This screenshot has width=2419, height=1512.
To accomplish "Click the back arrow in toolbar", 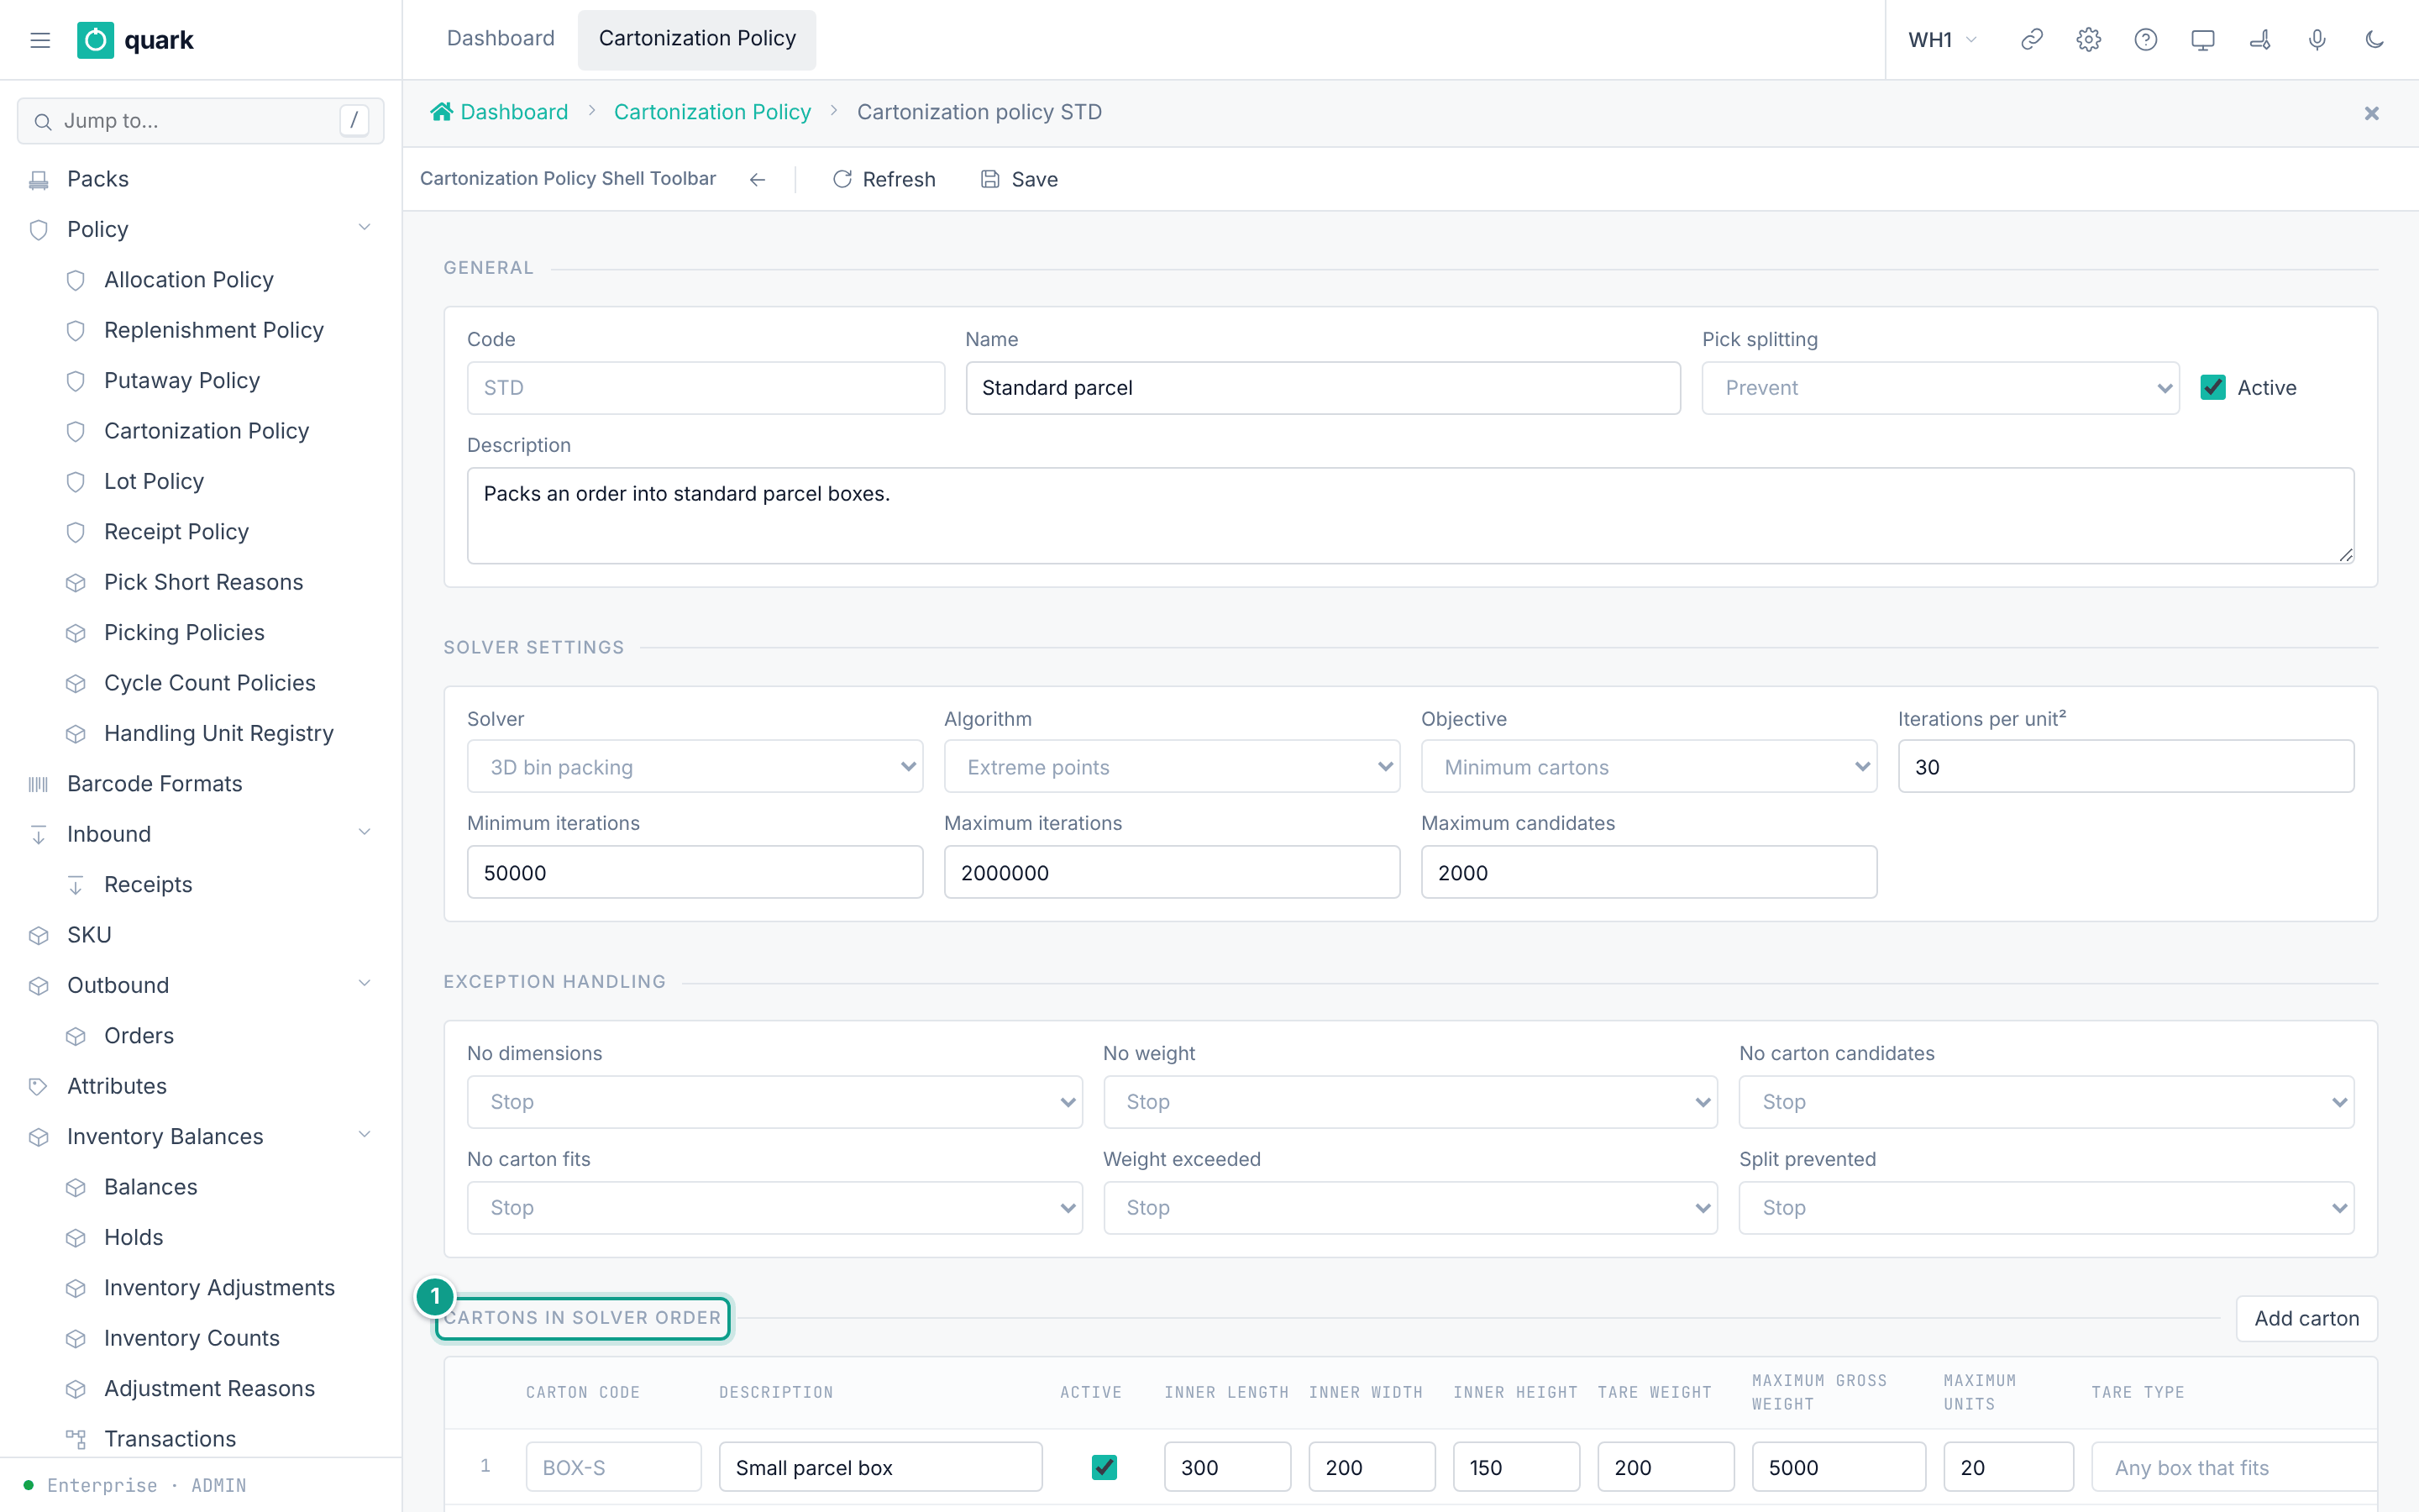I will pyautogui.click(x=758, y=179).
